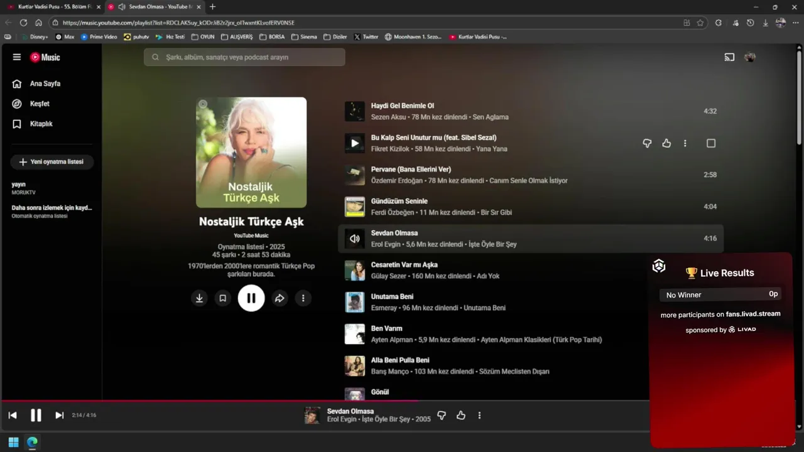
Task: Open 'Daha sonra izlemek için kayd...' playlist
Action: 52,212
